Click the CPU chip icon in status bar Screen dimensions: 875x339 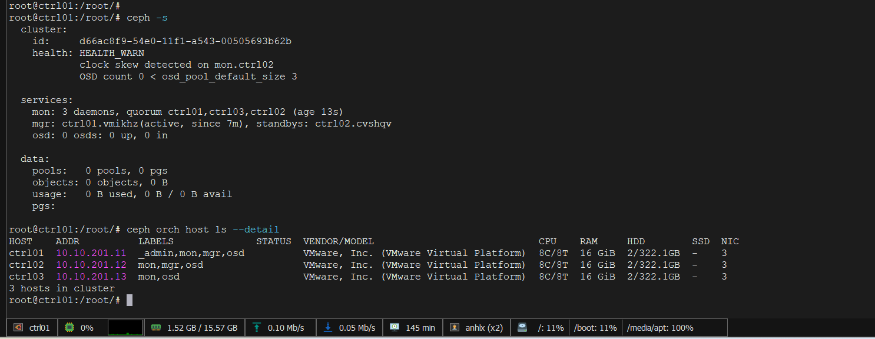coord(69,328)
